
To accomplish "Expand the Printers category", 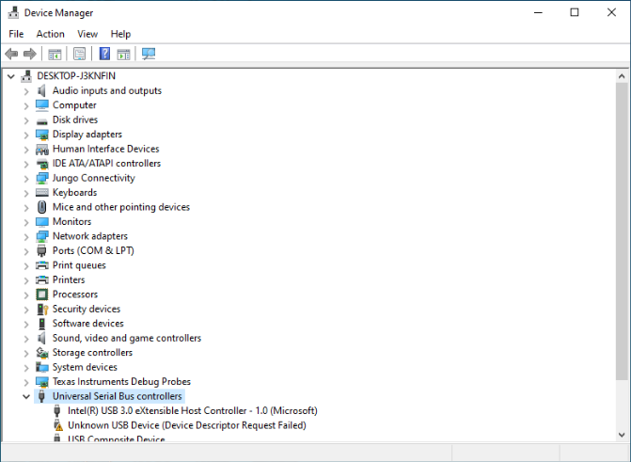I will click(x=26, y=280).
